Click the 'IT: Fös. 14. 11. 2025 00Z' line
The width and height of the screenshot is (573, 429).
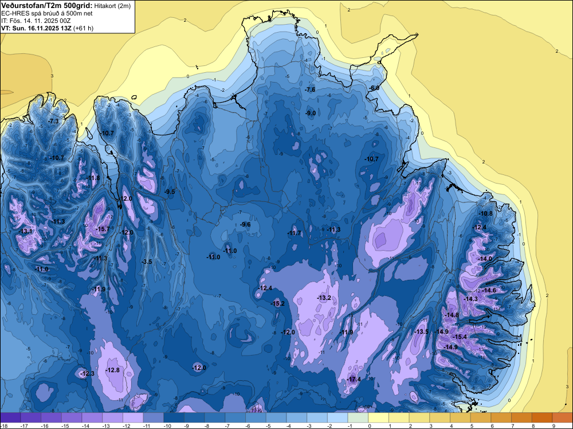point(36,21)
